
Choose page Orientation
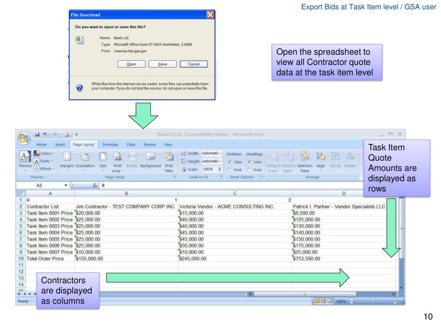click(85, 161)
